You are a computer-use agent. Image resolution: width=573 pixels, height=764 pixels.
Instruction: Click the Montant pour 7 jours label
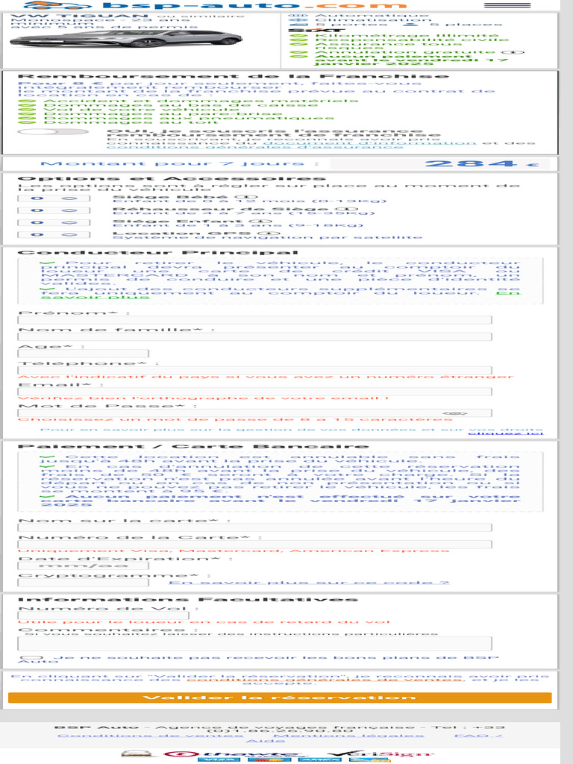pos(180,163)
